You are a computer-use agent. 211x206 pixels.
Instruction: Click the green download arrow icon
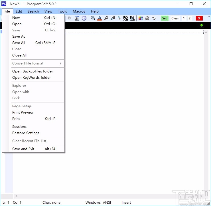[201, 25]
